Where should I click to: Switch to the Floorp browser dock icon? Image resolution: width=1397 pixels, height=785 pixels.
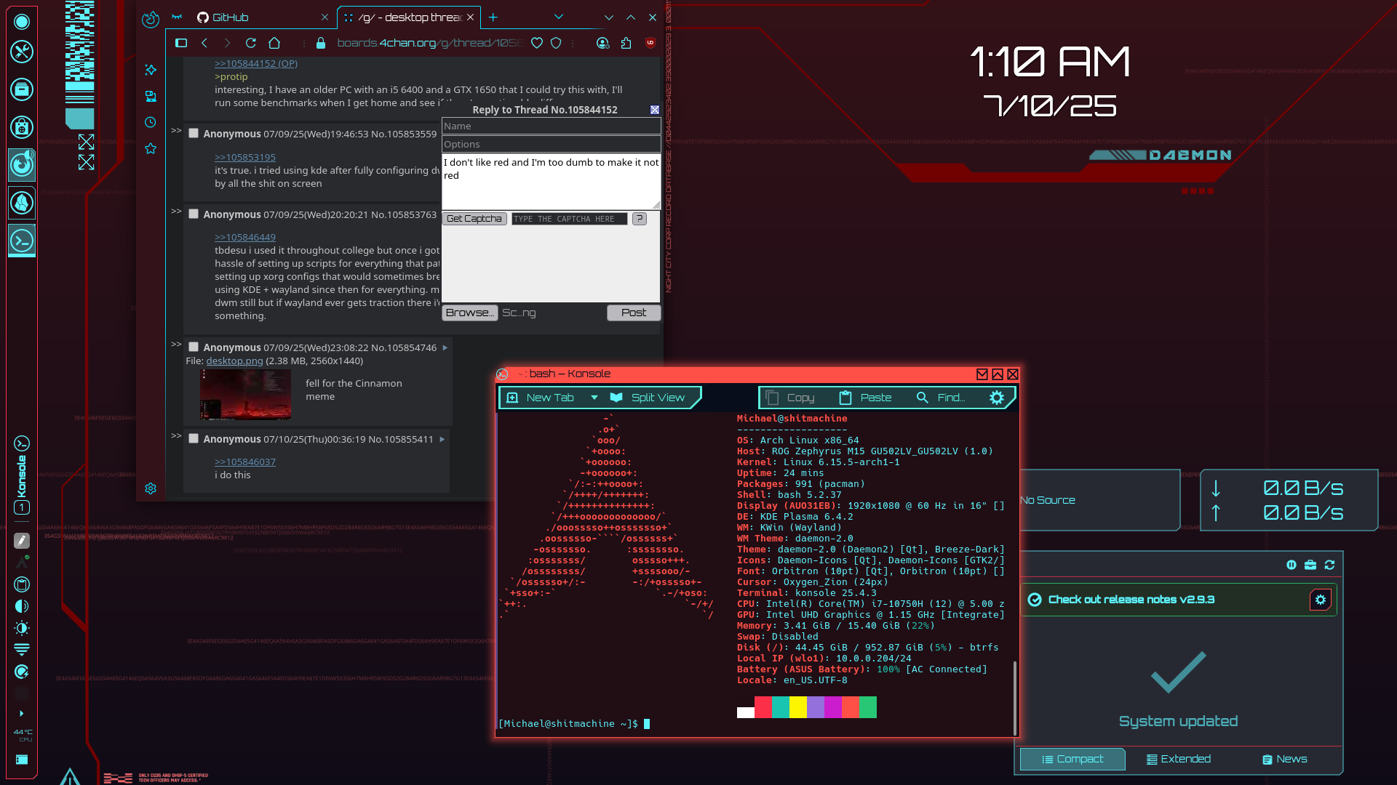click(22, 165)
